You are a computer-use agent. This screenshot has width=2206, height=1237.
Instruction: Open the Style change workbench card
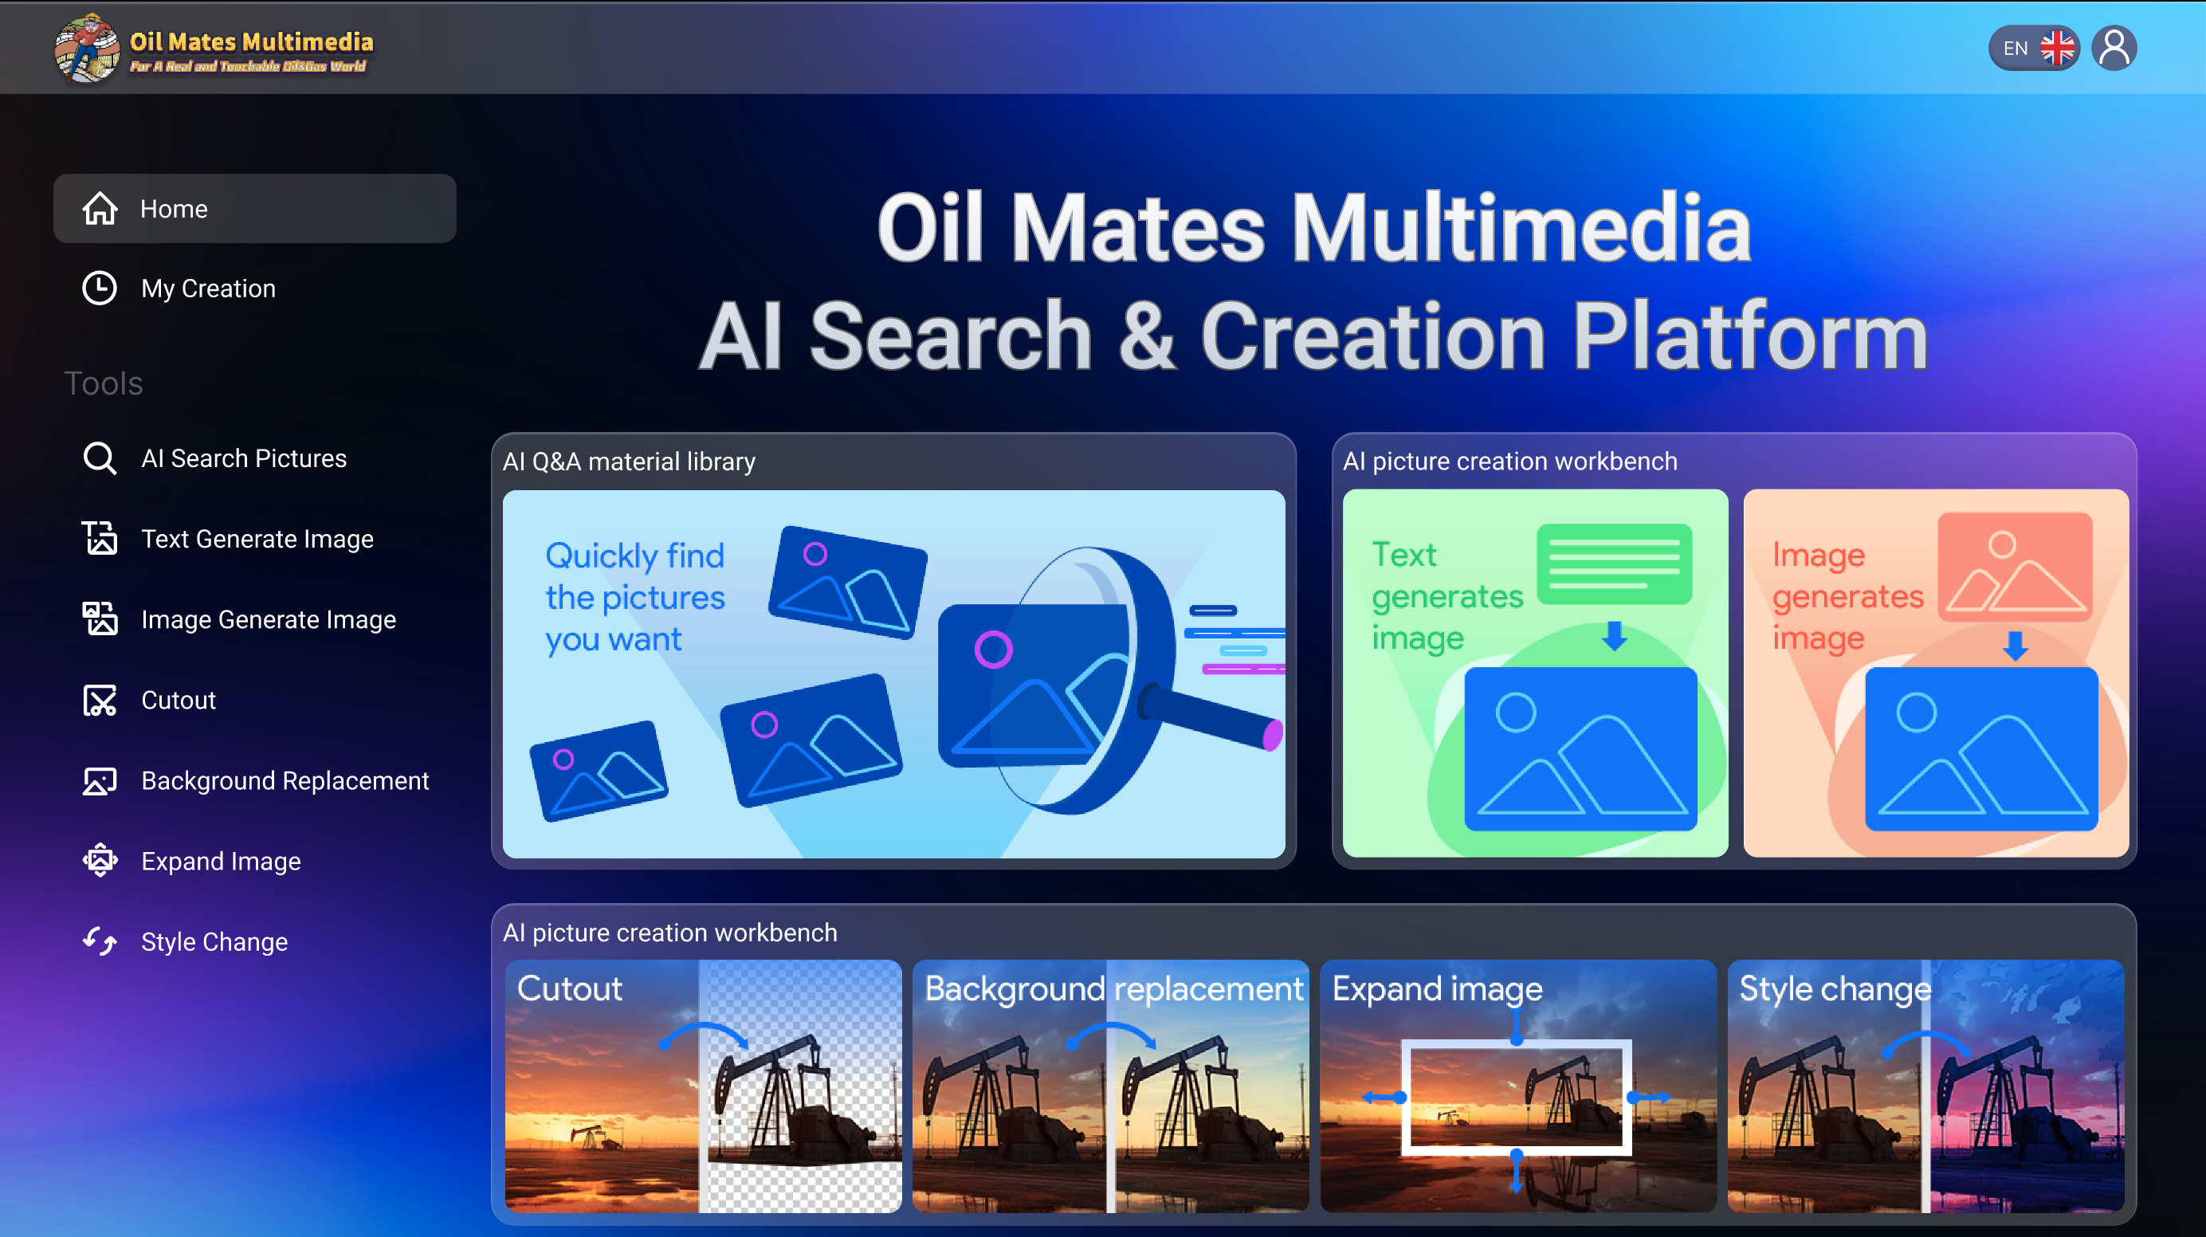coord(1925,1086)
